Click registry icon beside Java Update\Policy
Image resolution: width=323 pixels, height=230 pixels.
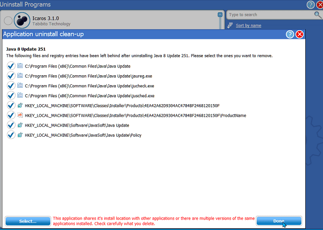(x=20, y=135)
